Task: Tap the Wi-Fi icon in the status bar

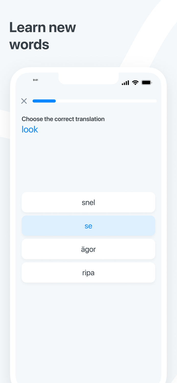Action: (135, 83)
